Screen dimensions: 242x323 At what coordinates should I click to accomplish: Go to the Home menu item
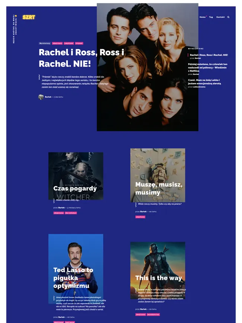pos(203,17)
